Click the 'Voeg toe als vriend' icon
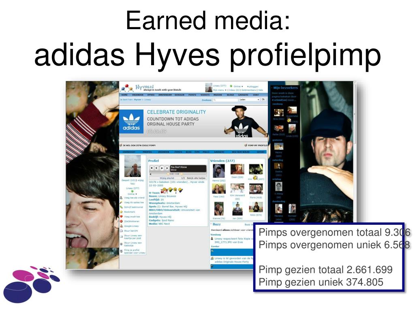 (x=121, y=198)
